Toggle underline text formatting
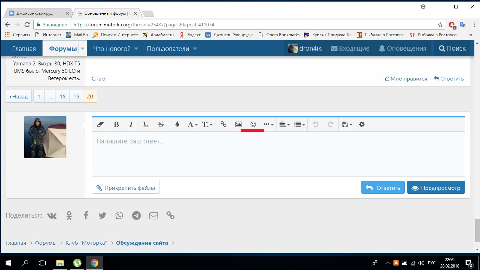Screen dimensions: 480x270 (146, 124)
